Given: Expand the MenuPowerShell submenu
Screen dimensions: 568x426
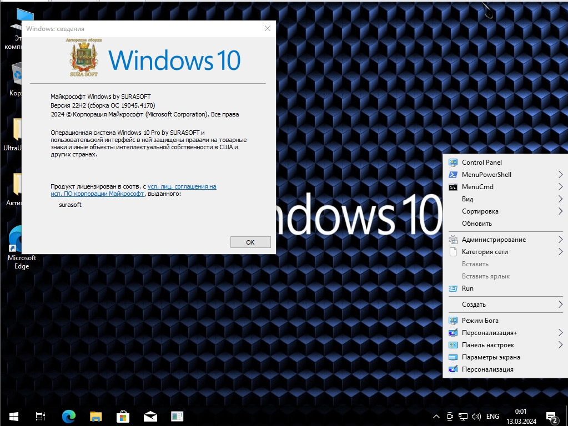Looking at the screenshot, I should (560, 175).
